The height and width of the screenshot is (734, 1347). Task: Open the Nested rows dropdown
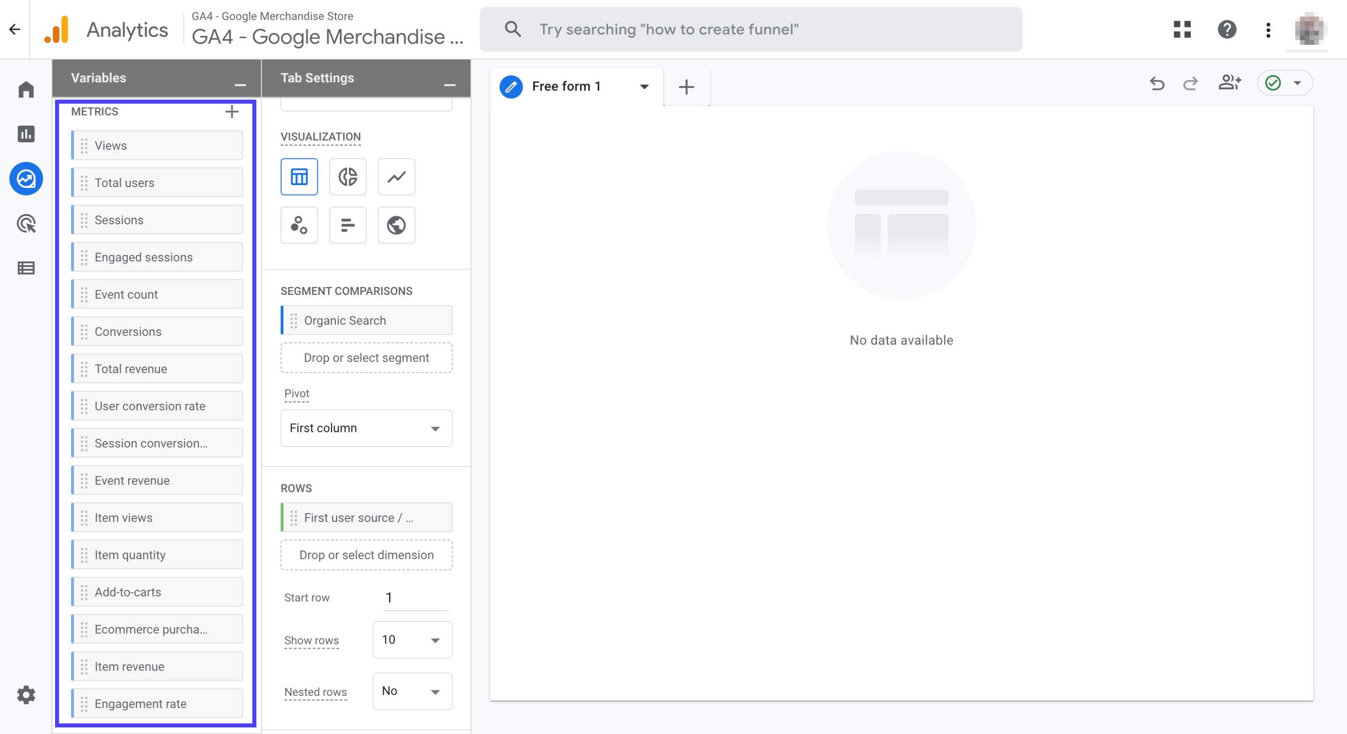[412, 692]
